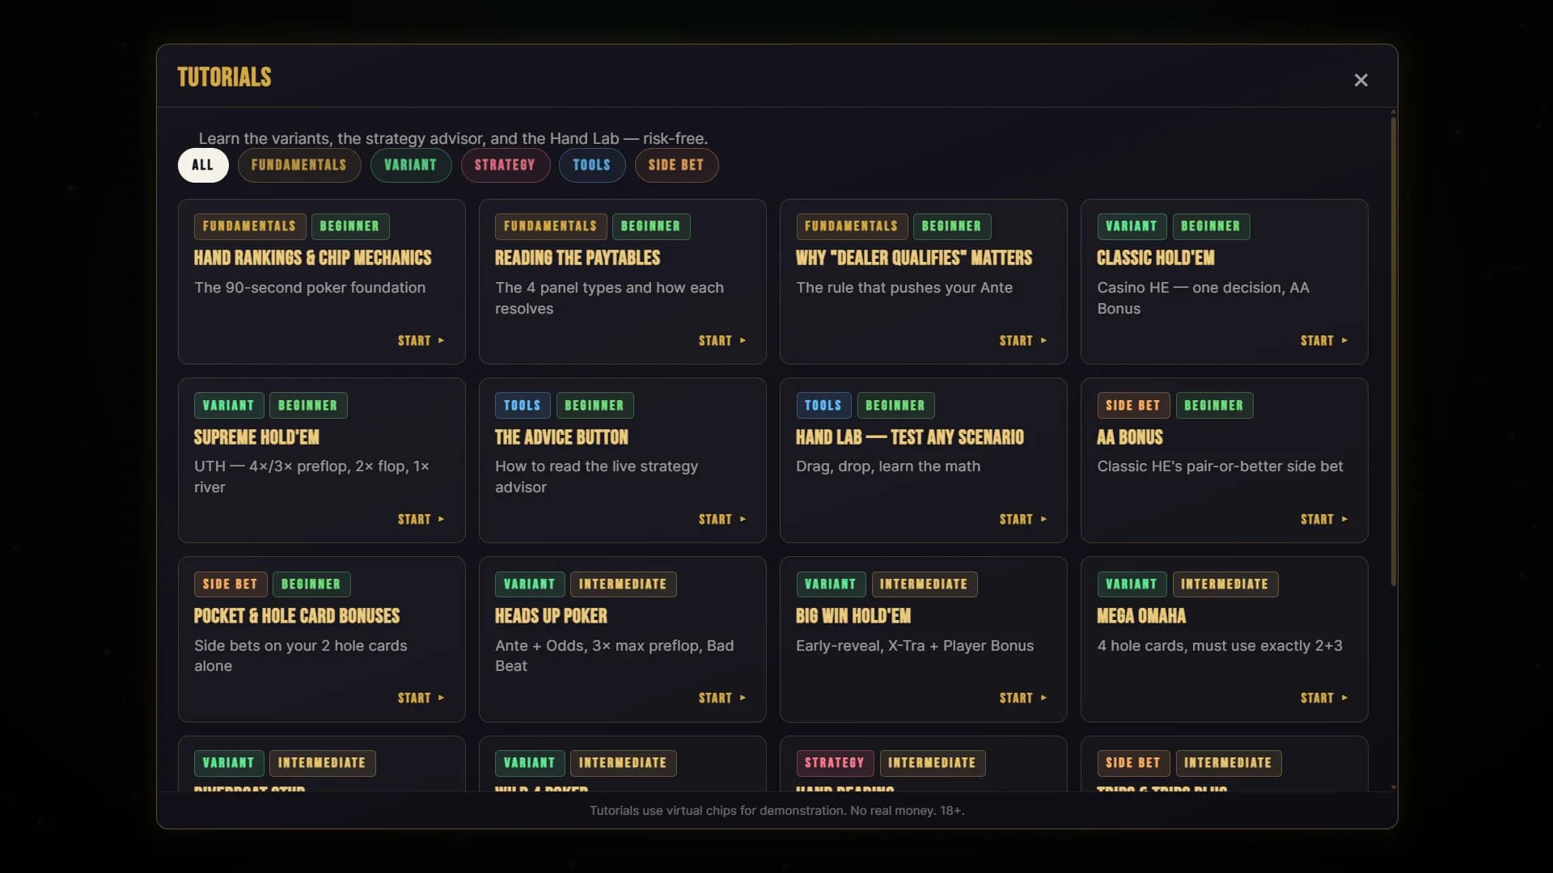Open the Heads Up Poker card
The width and height of the screenshot is (1553, 873).
pyautogui.click(x=623, y=639)
